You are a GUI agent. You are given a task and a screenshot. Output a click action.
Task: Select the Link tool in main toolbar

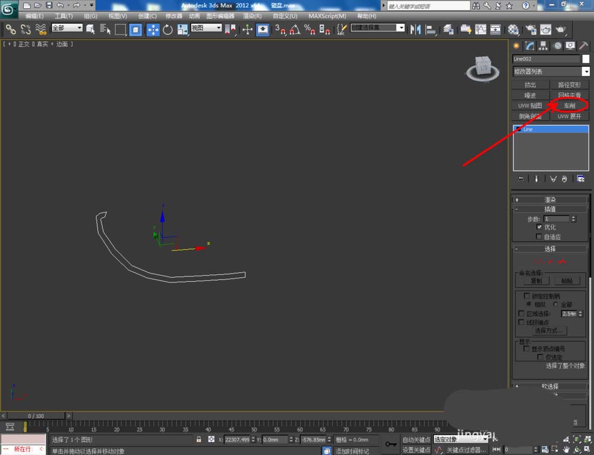pyautogui.click(x=11, y=30)
